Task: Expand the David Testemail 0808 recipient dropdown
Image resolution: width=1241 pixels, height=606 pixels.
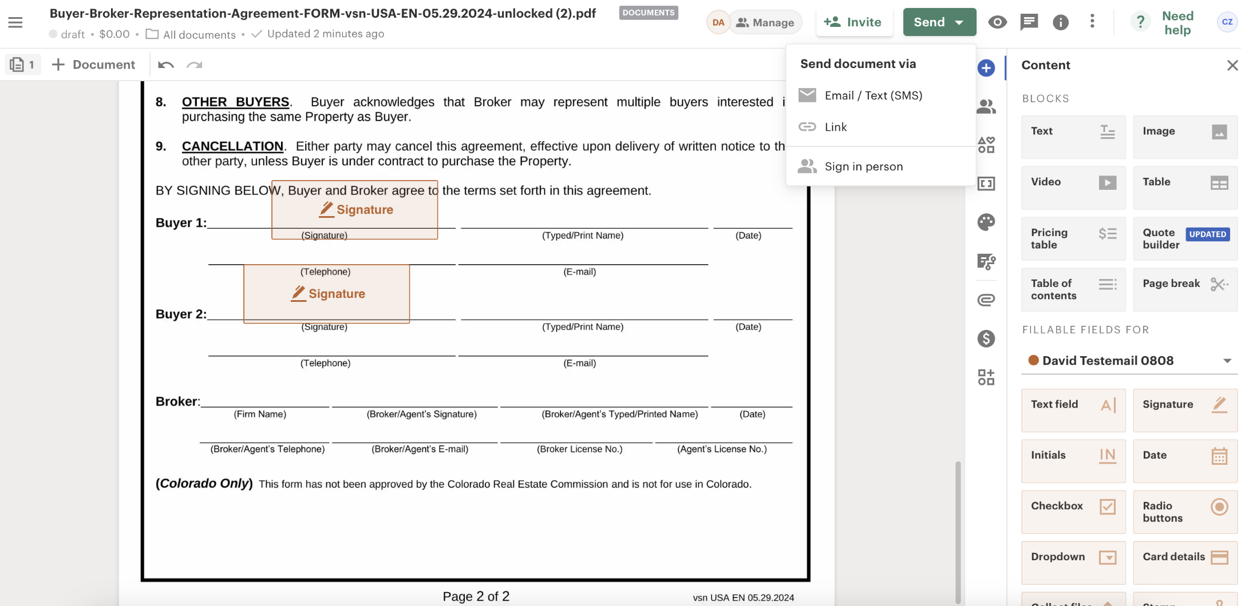Action: (x=1227, y=361)
